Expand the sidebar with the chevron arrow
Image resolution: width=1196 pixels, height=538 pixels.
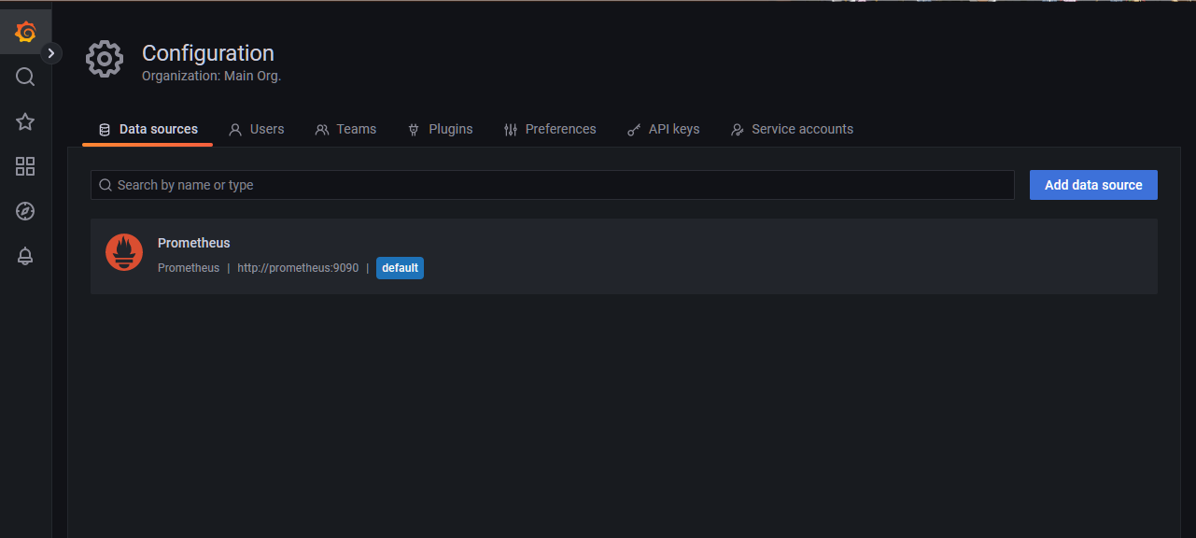(53, 53)
